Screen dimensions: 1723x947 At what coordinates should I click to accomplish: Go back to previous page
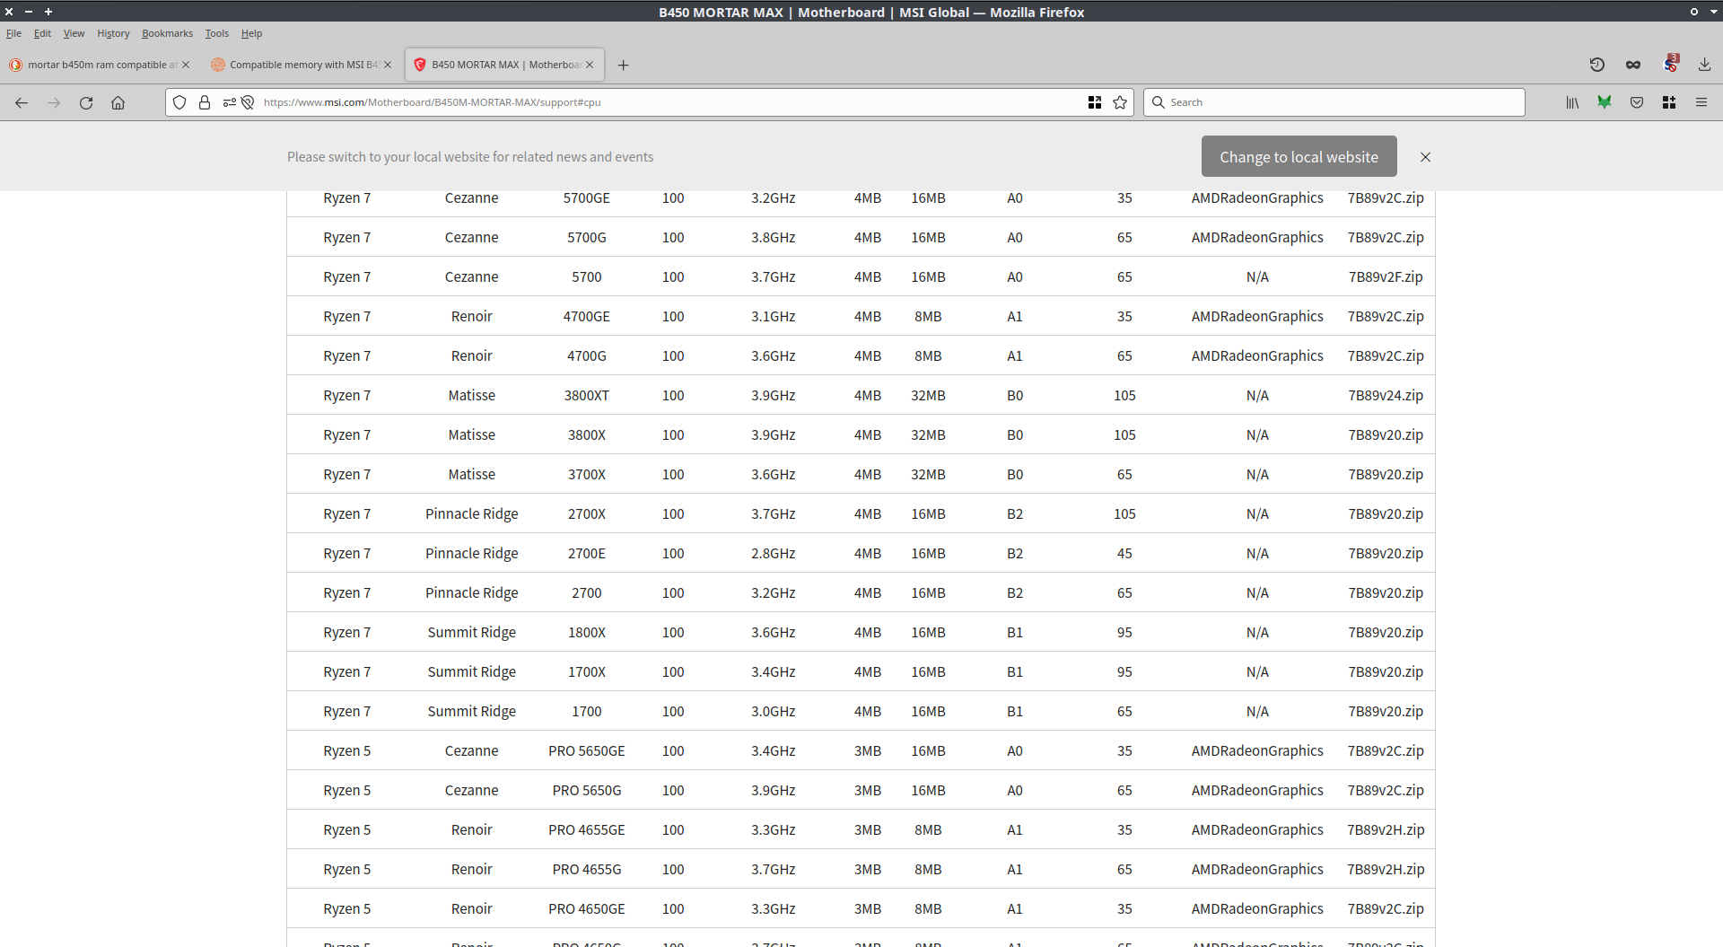(22, 102)
